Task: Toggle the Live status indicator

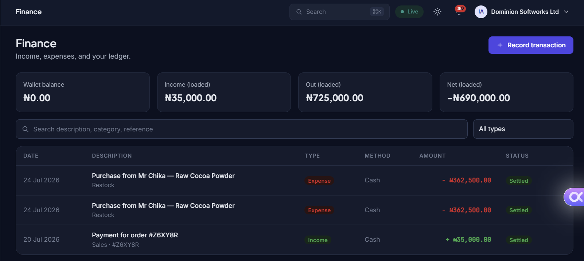Action: point(409,12)
